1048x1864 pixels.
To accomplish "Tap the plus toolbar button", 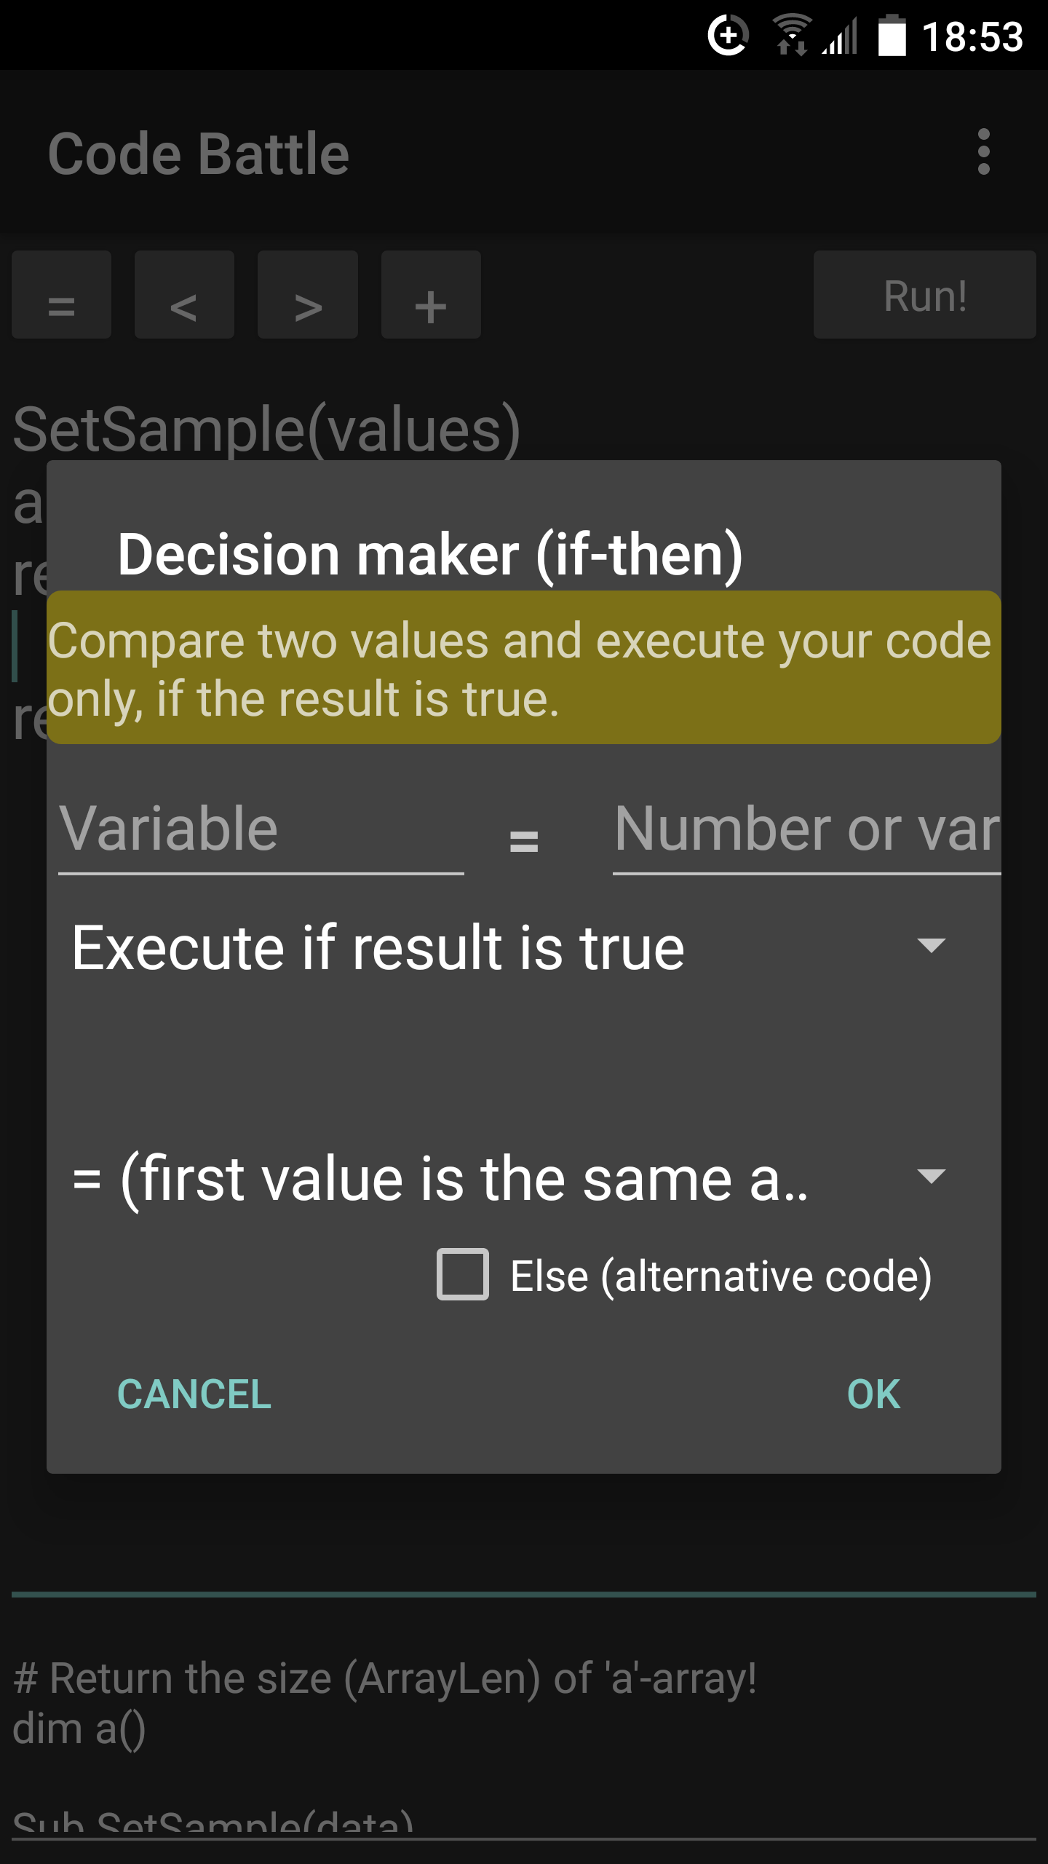I will pyautogui.click(x=431, y=295).
